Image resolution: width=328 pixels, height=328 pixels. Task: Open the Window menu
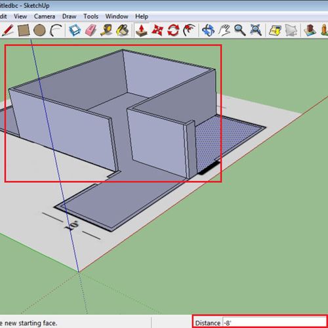pos(117,16)
